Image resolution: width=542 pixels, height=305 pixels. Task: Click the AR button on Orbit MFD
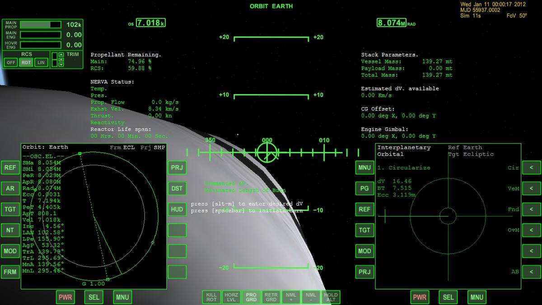pos(10,188)
